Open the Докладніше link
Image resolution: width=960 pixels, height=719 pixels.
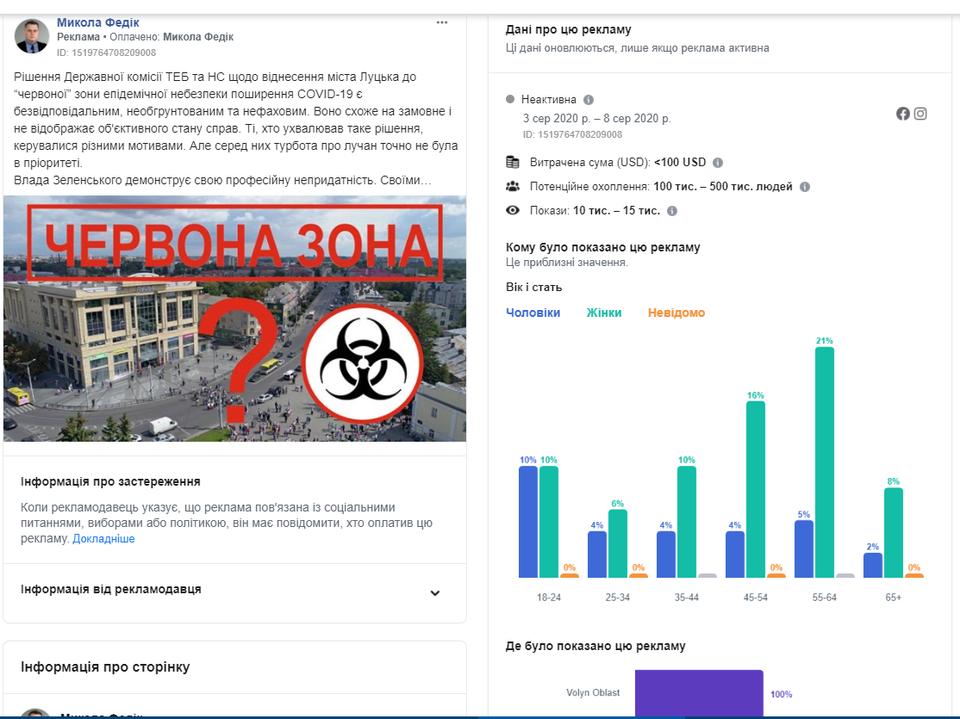click(103, 539)
